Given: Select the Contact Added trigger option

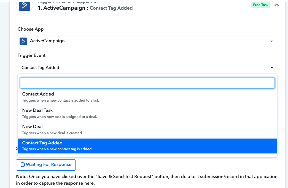Looking at the screenshot, I should coord(147,97).
